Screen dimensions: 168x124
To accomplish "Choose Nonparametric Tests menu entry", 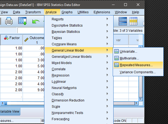I will (79, 113).
